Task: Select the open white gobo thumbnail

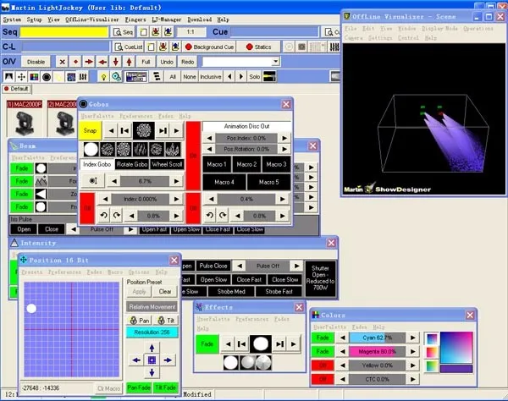Action: click(x=91, y=149)
